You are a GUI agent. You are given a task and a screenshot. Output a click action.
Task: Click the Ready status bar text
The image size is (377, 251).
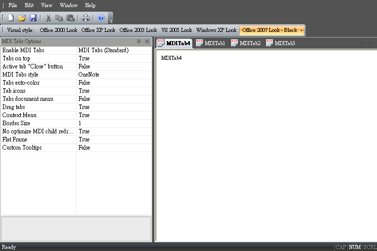(x=9, y=247)
